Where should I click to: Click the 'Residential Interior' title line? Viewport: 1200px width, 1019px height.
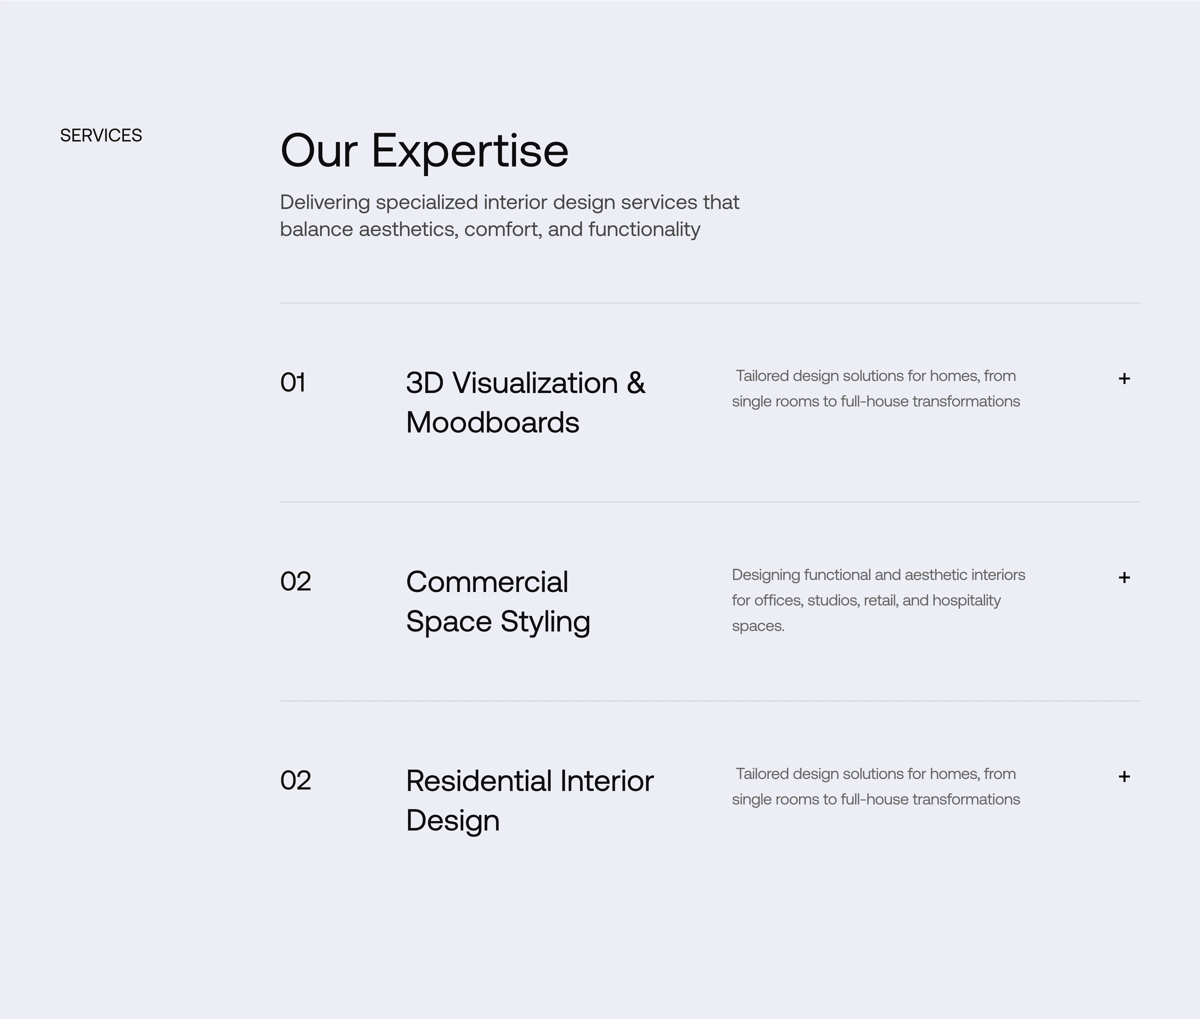pos(530,781)
